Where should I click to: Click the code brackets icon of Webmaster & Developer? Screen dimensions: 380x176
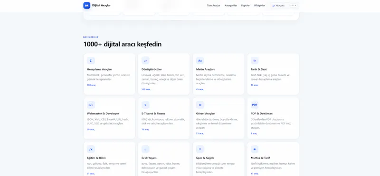click(x=91, y=105)
